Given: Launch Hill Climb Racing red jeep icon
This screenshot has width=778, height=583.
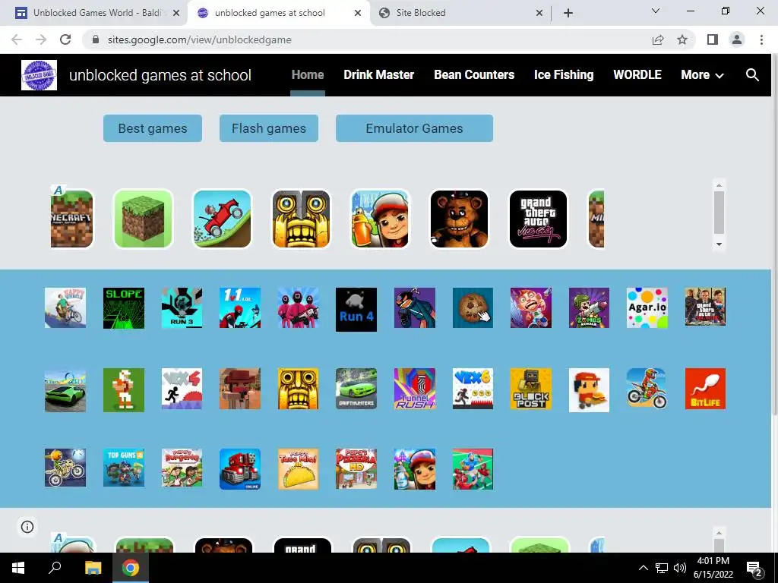Looking at the screenshot, I should [x=223, y=219].
